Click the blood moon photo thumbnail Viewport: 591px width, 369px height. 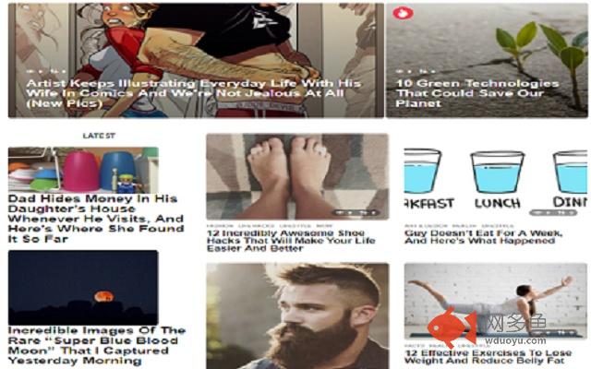pos(83,288)
